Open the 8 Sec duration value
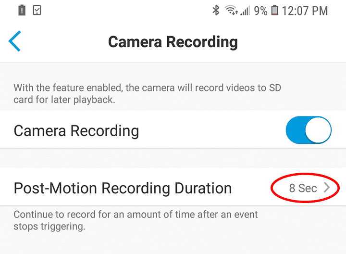Viewport: 346px width, 254px height. coord(303,188)
